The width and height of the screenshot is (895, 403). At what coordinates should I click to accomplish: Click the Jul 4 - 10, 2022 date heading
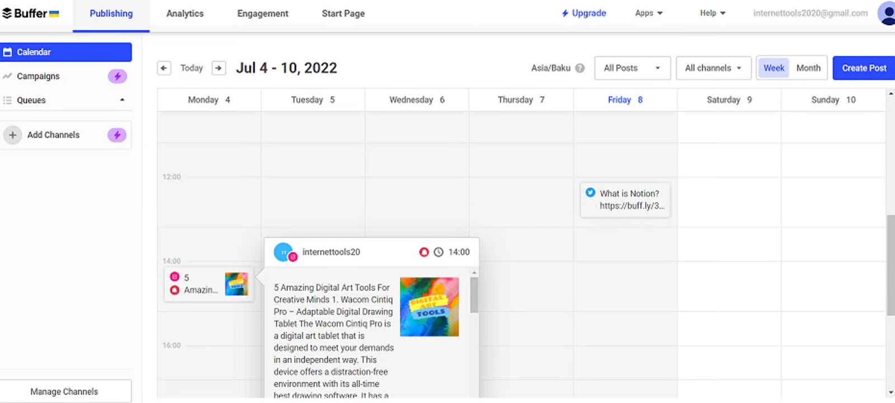click(286, 68)
